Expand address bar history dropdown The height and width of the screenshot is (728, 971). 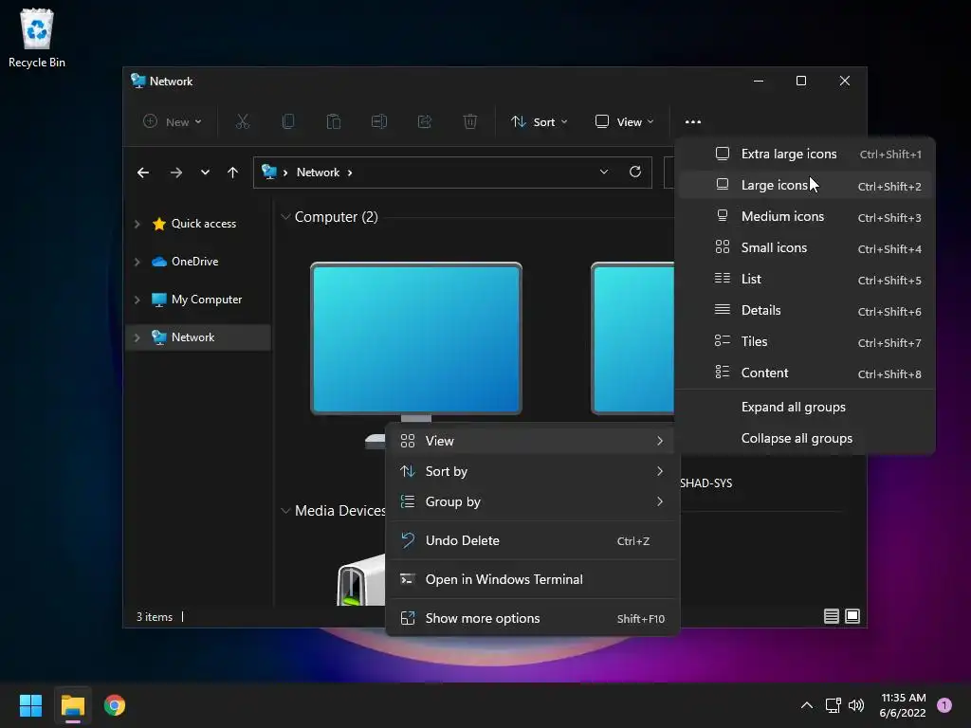(604, 172)
